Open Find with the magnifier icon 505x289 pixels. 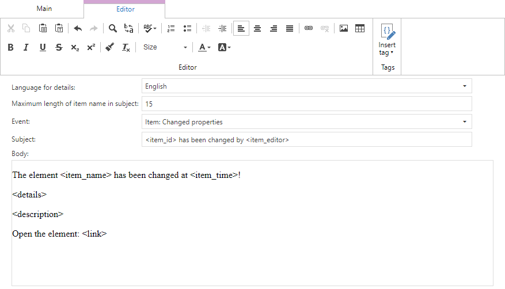113,28
